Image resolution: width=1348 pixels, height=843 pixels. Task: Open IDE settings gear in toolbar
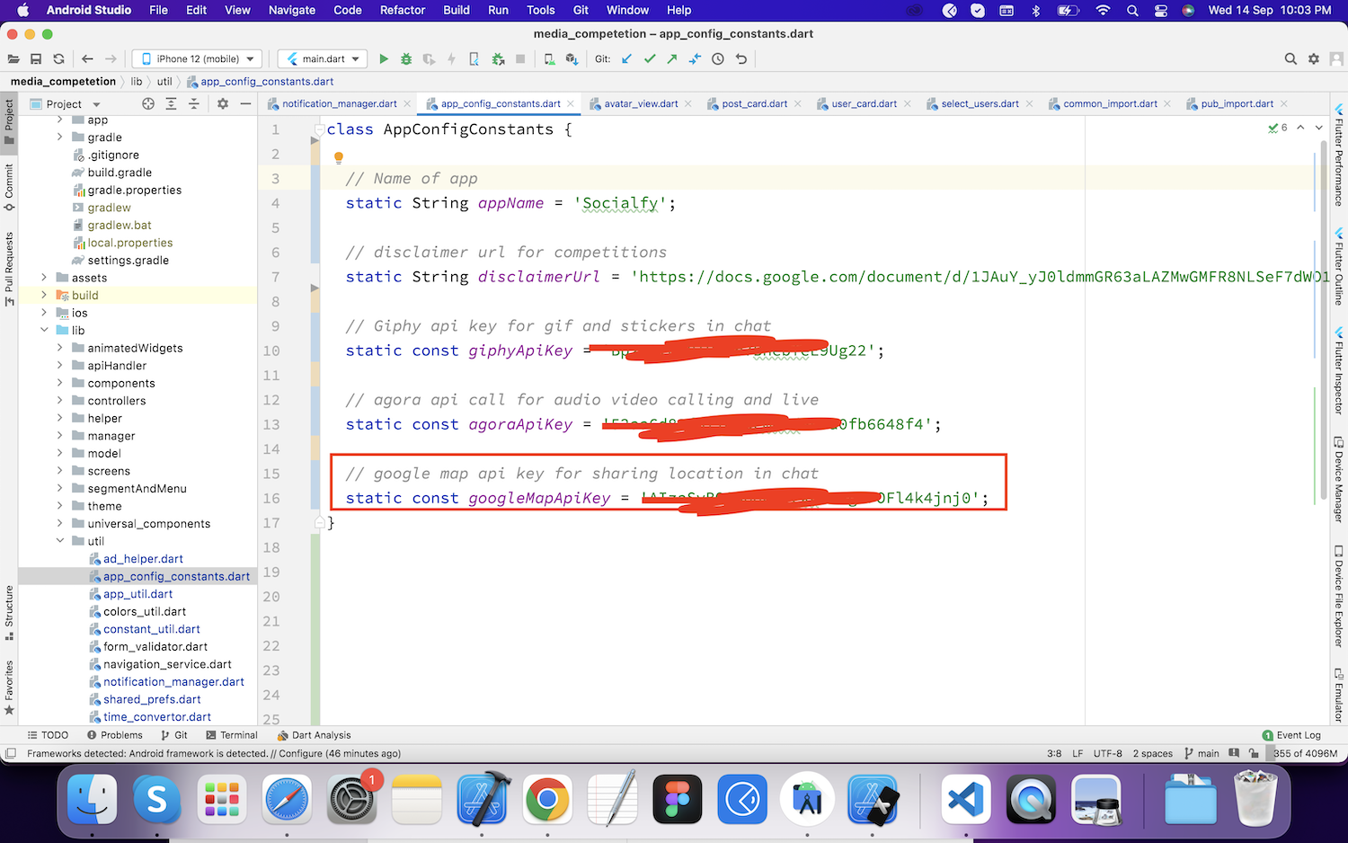pos(1314,59)
